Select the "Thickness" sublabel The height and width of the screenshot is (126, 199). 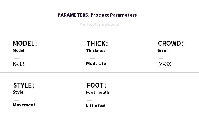coord(96,51)
